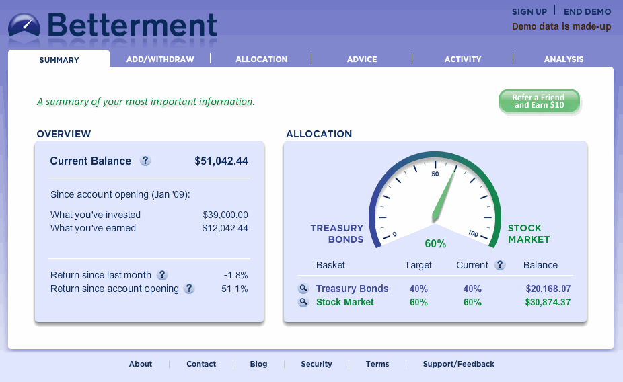Click the Basket column header
Screen dimensions: 623x382
click(x=330, y=265)
